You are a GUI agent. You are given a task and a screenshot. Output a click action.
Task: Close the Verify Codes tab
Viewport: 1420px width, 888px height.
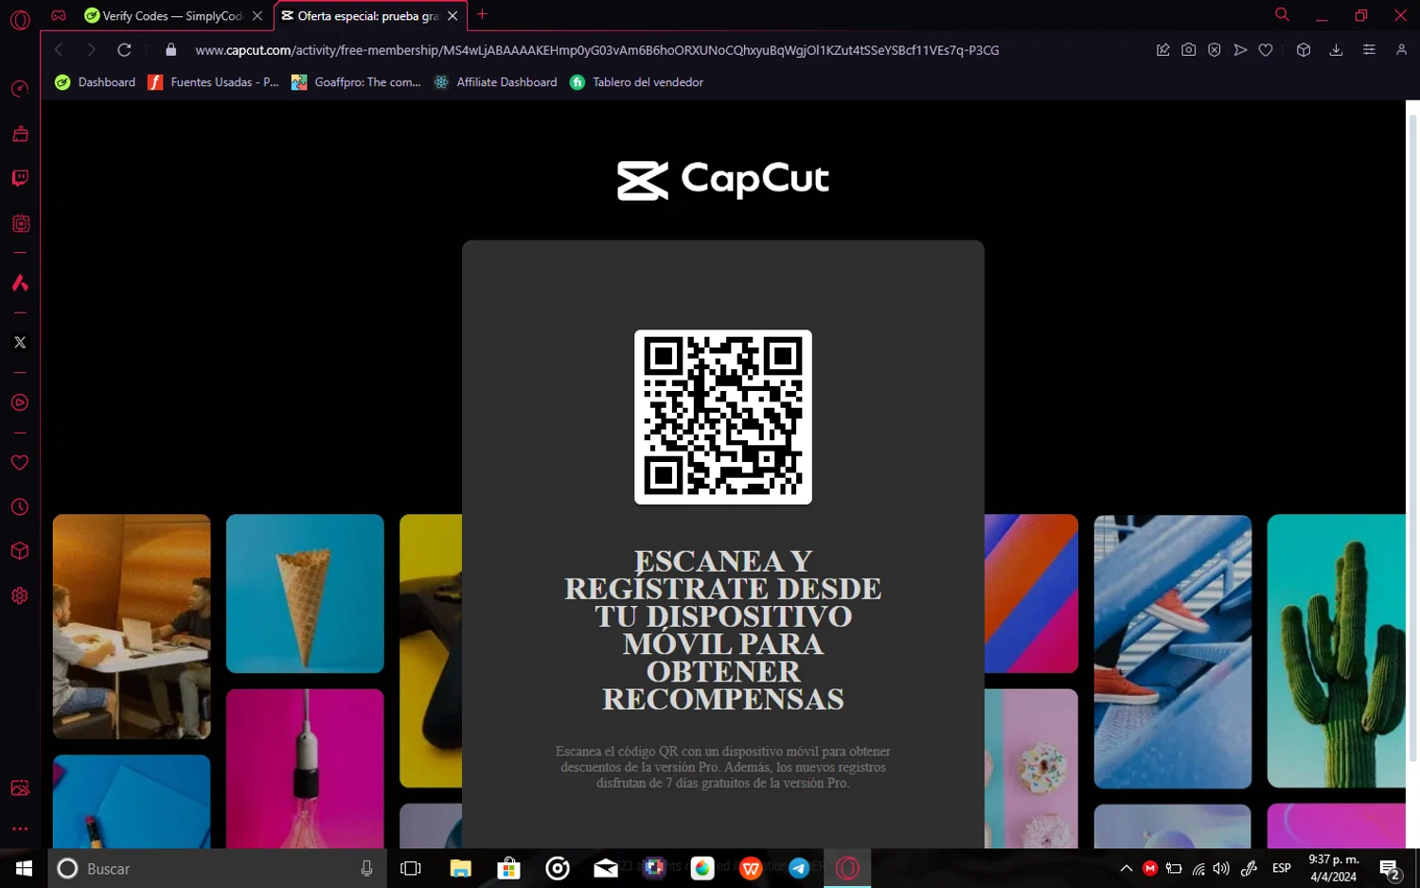[257, 16]
